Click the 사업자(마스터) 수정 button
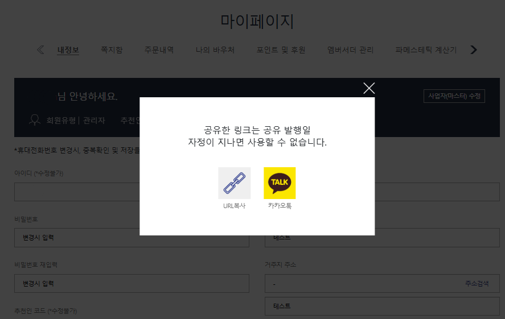The height and width of the screenshot is (319, 505). click(454, 96)
